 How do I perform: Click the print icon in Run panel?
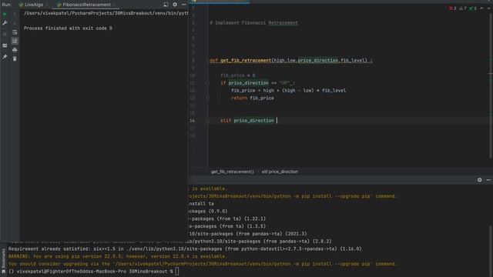point(15,50)
